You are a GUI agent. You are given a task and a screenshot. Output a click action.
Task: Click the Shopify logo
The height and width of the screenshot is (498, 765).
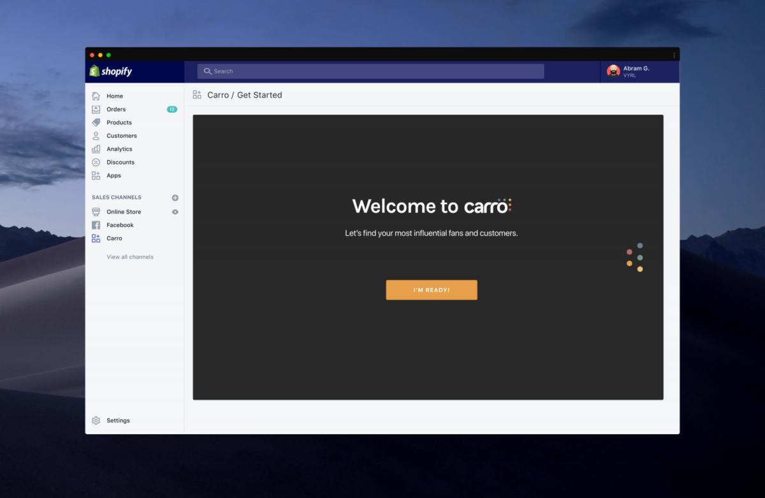[x=111, y=71]
